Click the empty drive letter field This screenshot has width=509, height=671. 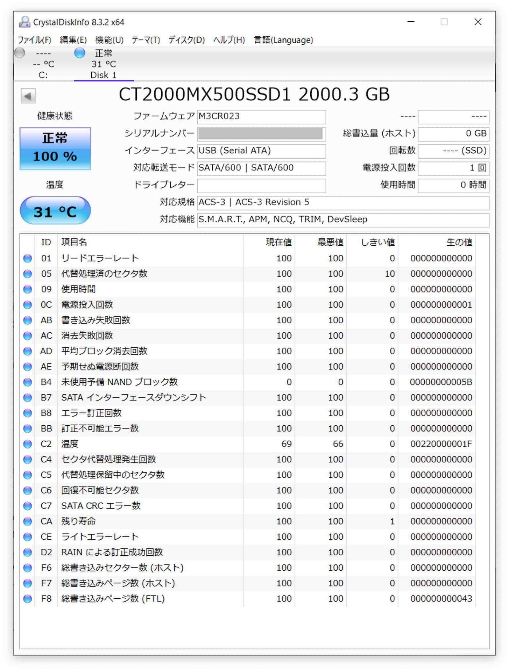coord(261,185)
